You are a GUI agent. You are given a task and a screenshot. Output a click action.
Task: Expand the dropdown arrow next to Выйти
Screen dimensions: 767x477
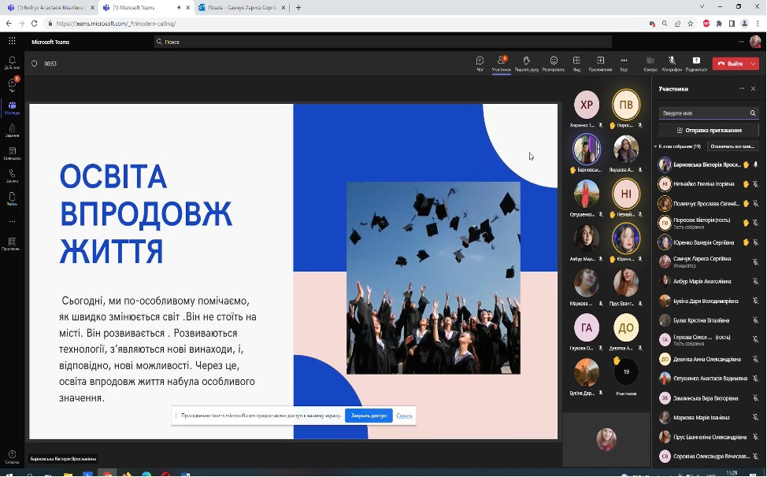pyautogui.click(x=754, y=64)
